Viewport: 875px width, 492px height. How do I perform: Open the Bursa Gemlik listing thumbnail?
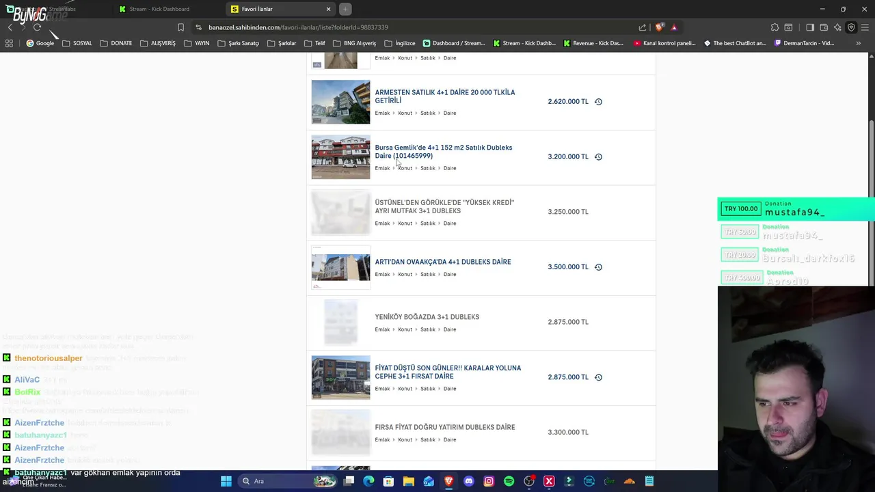pyautogui.click(x=340, y=157)
